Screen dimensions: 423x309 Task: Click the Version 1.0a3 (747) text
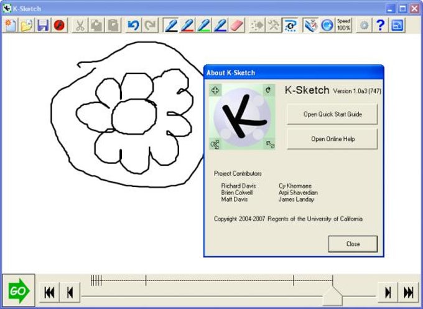point(357,91)
